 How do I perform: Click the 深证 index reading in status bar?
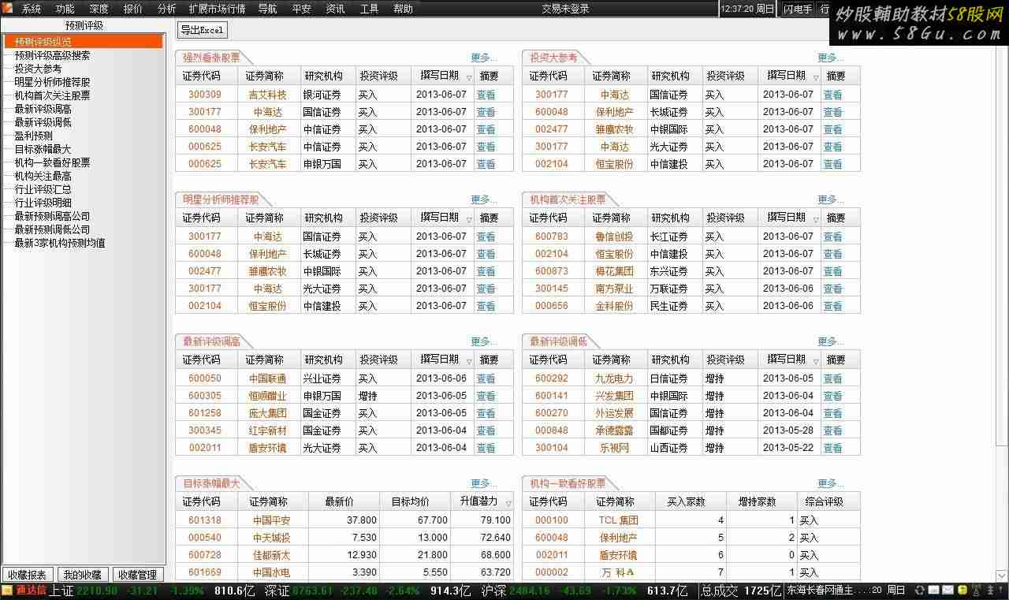coord(312,590)
